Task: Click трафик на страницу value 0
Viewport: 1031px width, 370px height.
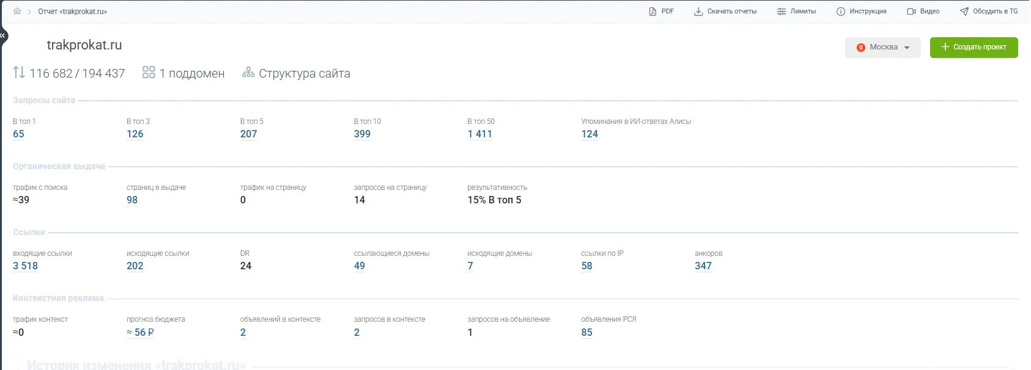Action: 243,200
